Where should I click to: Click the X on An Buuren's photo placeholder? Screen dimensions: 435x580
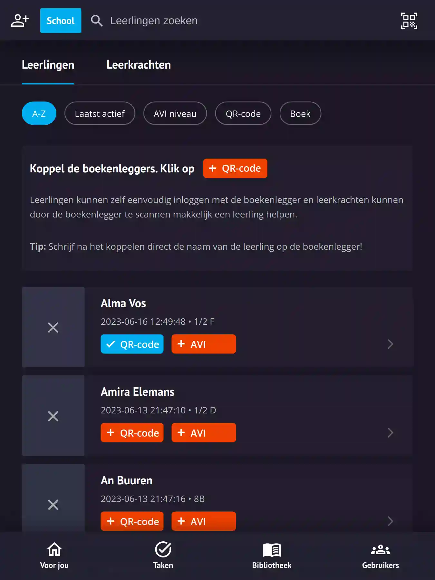53,505
